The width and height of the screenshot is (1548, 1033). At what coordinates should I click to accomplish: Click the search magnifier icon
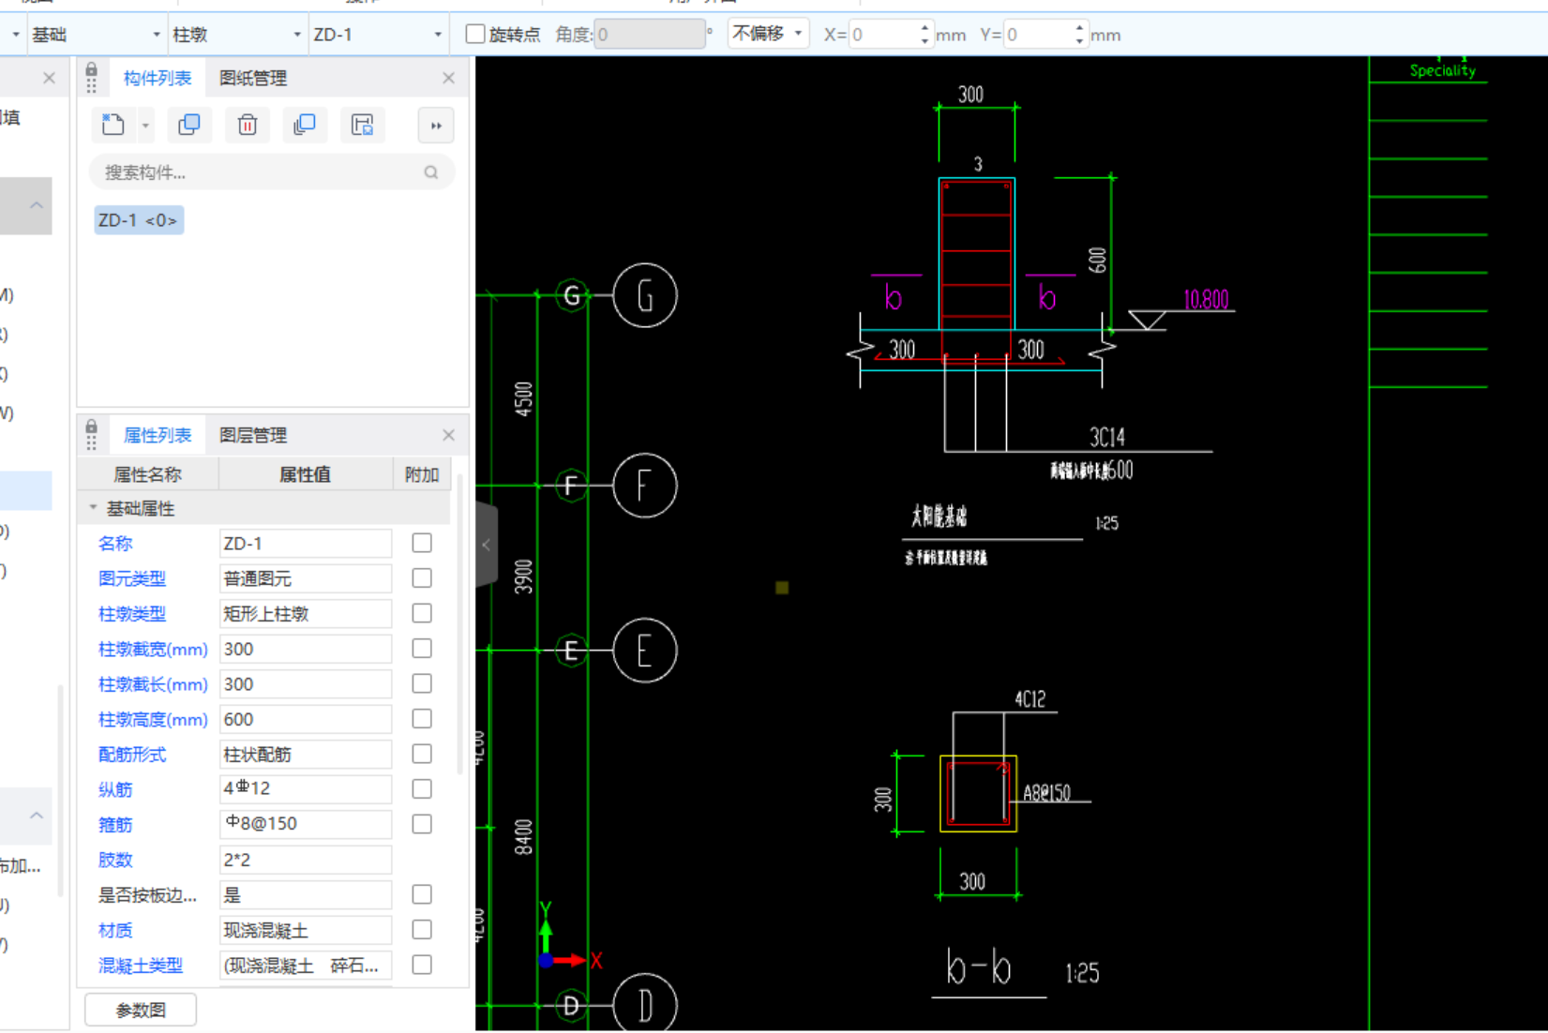430,172
